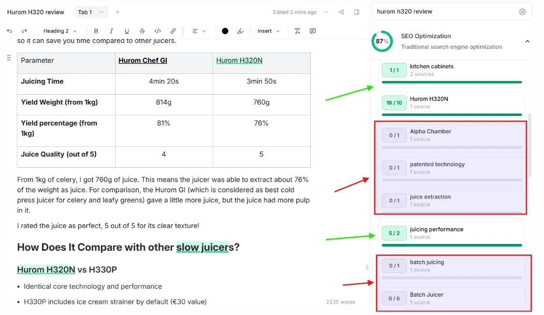Insert a hyperlink
544x315 pixels.
tap(173, 31)
